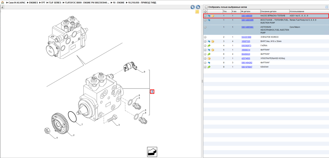Select 'ВИНТ,Hex, M10 x 35mm' description
The width and height of the screenshot is (329, 158).
(270, 41)
